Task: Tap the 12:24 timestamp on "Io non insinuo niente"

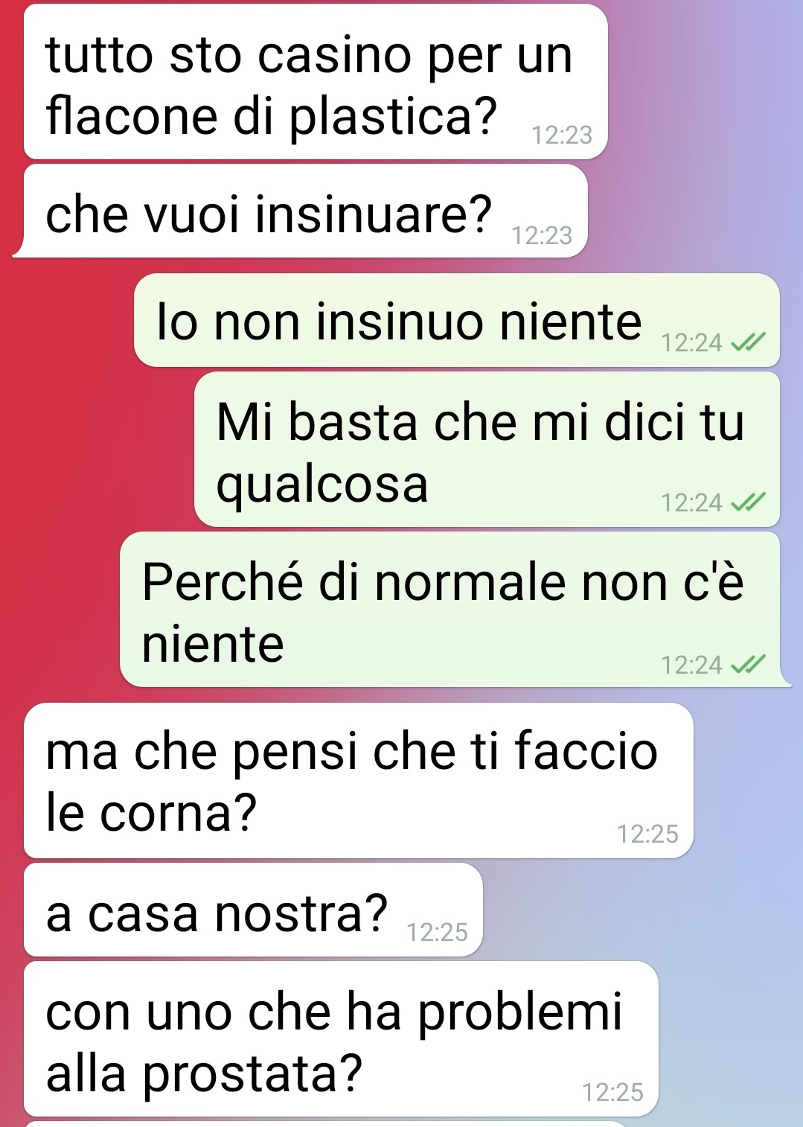Action: pos(691,342)
